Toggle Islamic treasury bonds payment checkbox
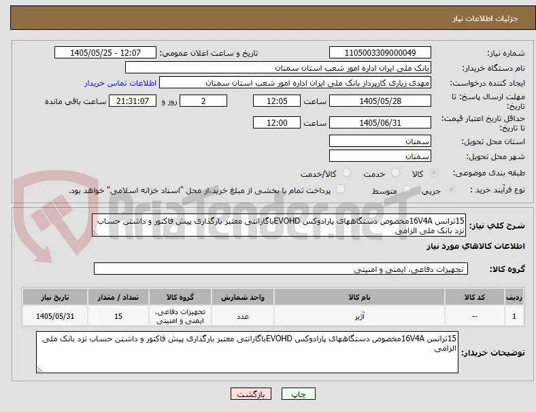Screen dimensions: 536x412 point(341,189)
